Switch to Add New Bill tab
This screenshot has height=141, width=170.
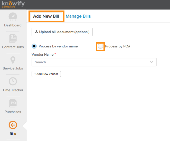(x=46, y=16)
